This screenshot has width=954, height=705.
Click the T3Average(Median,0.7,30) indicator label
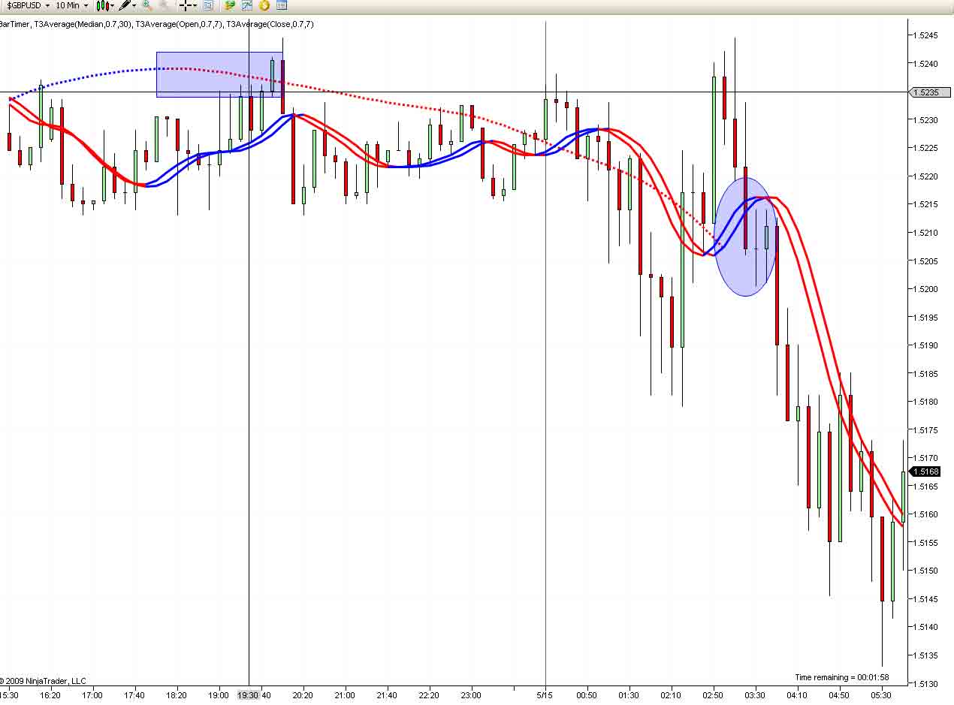tap(83, 24)
